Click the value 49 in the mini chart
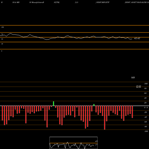Viewport: 149px width, 149px height. pyautogui.click(x=96, y=141)
